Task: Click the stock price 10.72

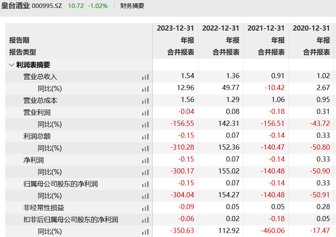Action: pos(76,6)
